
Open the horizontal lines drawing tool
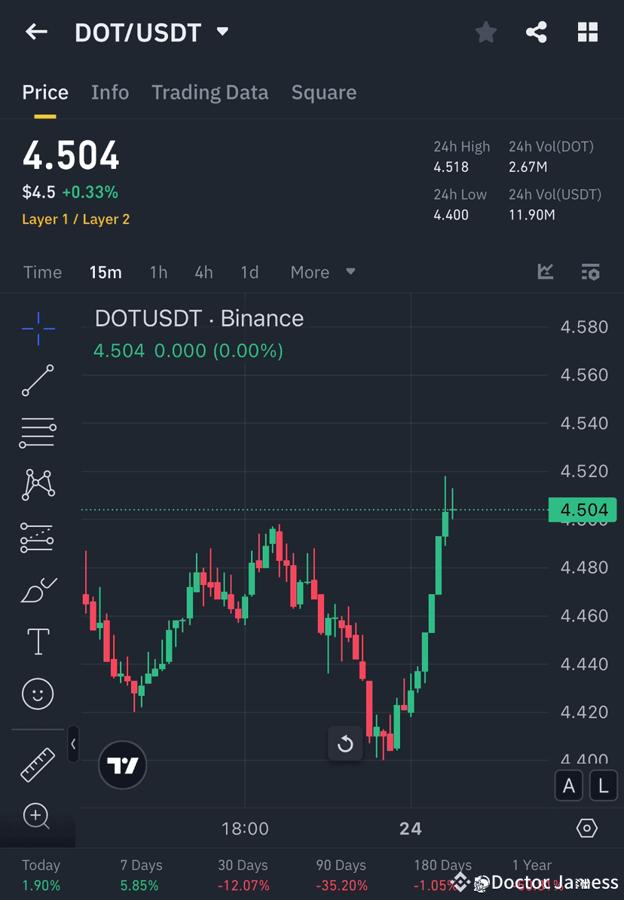38,433
